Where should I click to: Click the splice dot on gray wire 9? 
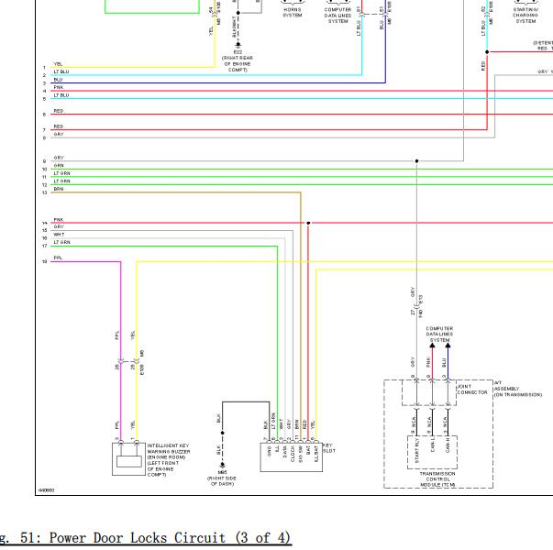click(x=416, y=161)
